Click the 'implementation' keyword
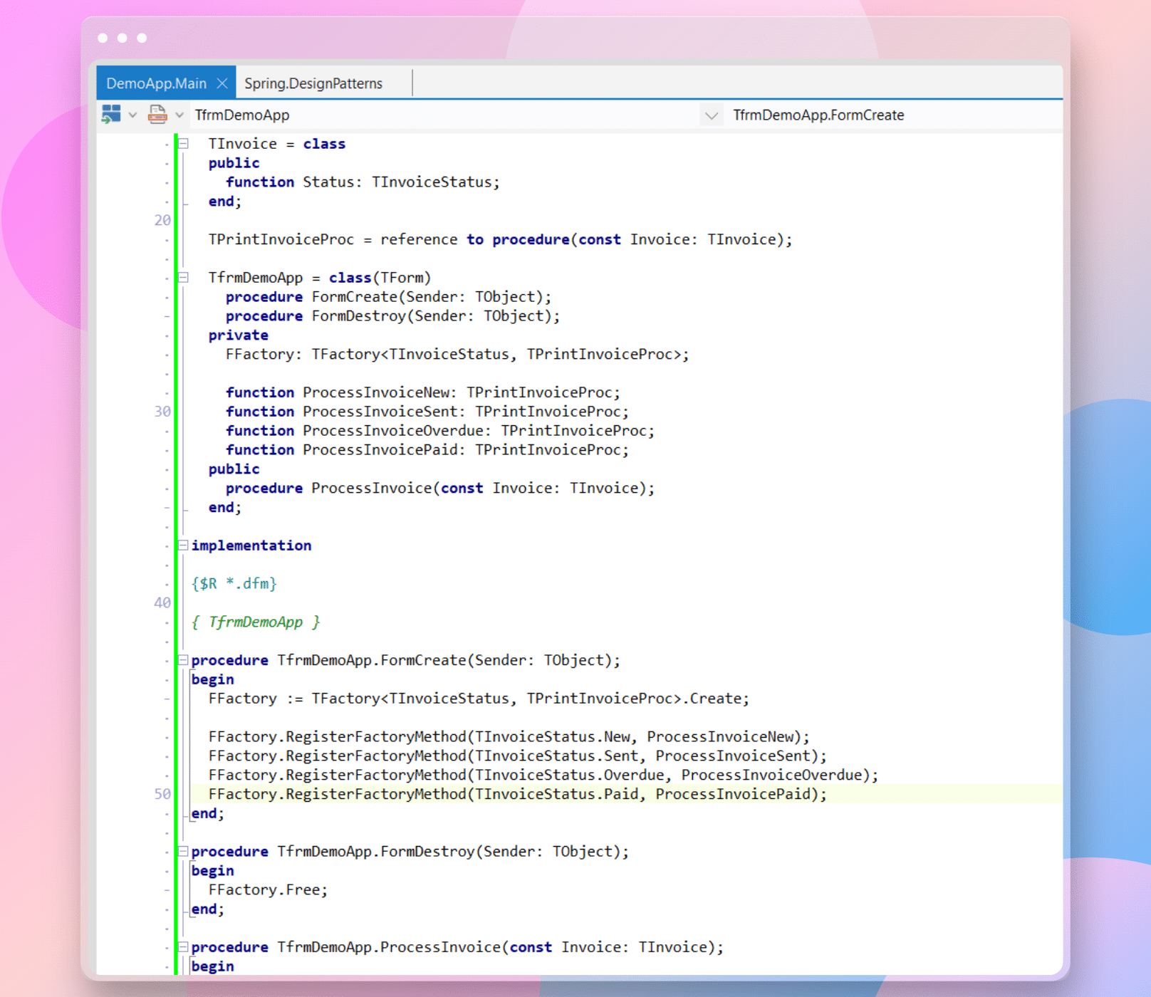Image resolution: width=1151 pixels, height=997 pixels. pyautogui.click(x=251, y=546)
